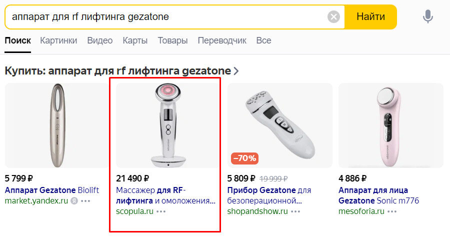Open 'Аппарат для лица Gezatone Sonic m776' link

click(378, 195)
